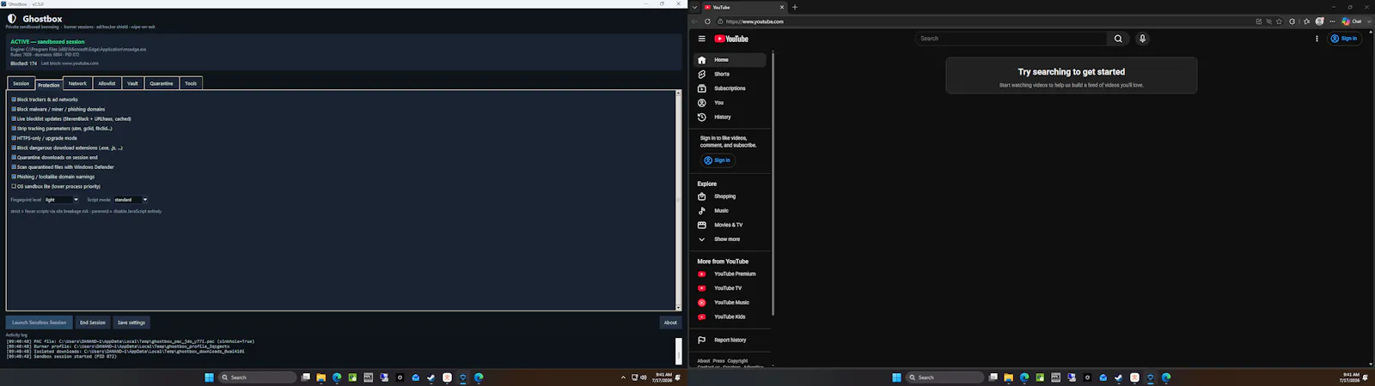Select the YouTube browser tab
Image resolution: width=1375 pixels, height=386 pixels.
pyautogui.click(x=744, y=7)
